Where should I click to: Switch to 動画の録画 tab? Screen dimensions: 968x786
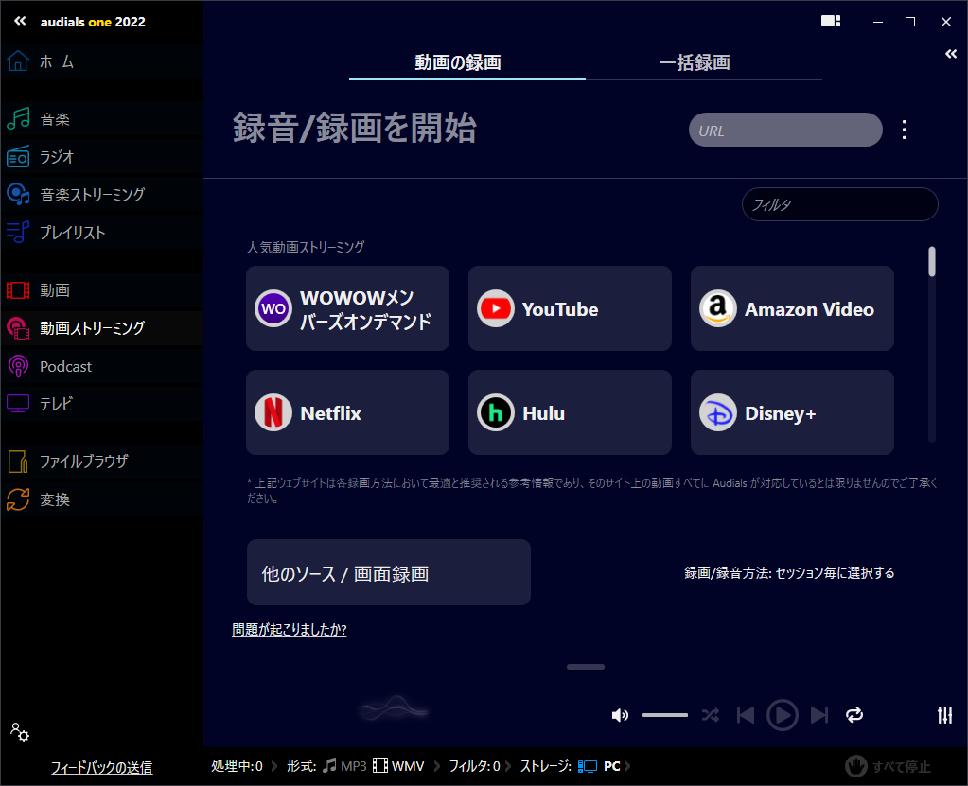(x=467, y=62)
